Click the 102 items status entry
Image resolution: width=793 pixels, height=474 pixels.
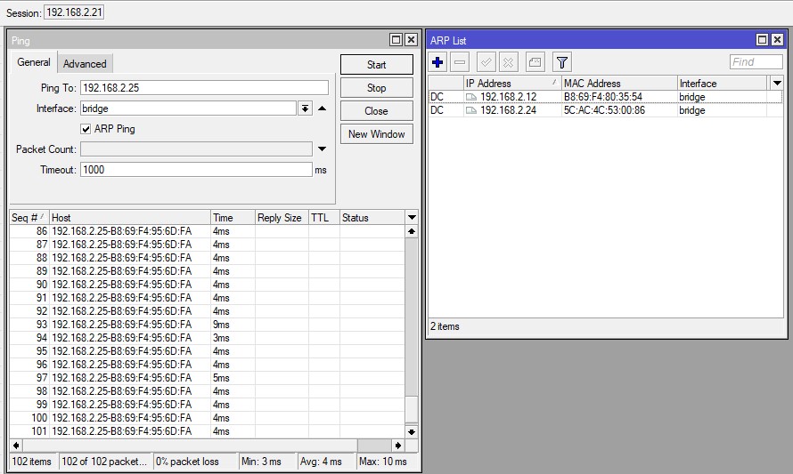coord(34,462)
